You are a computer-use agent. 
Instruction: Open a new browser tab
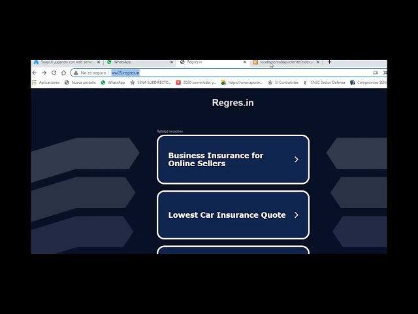click(329, 62)
